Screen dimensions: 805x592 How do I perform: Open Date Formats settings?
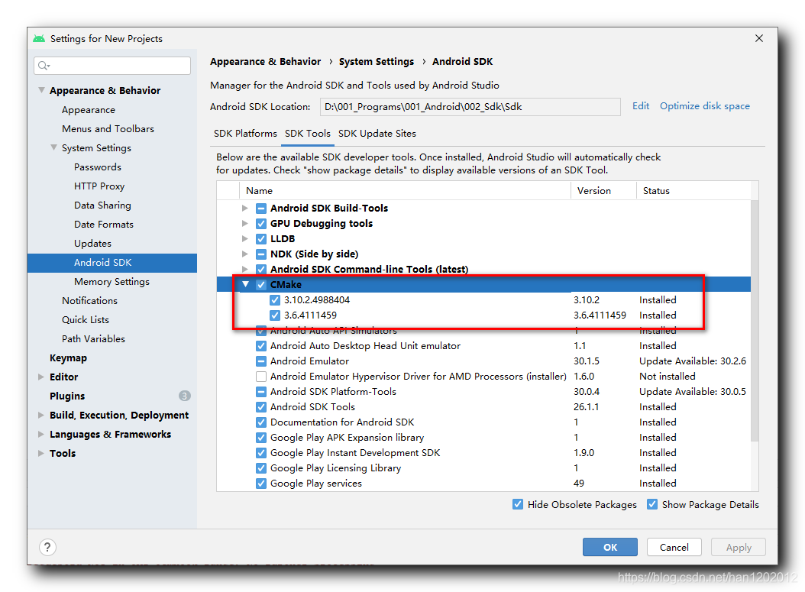click(103, 225)
